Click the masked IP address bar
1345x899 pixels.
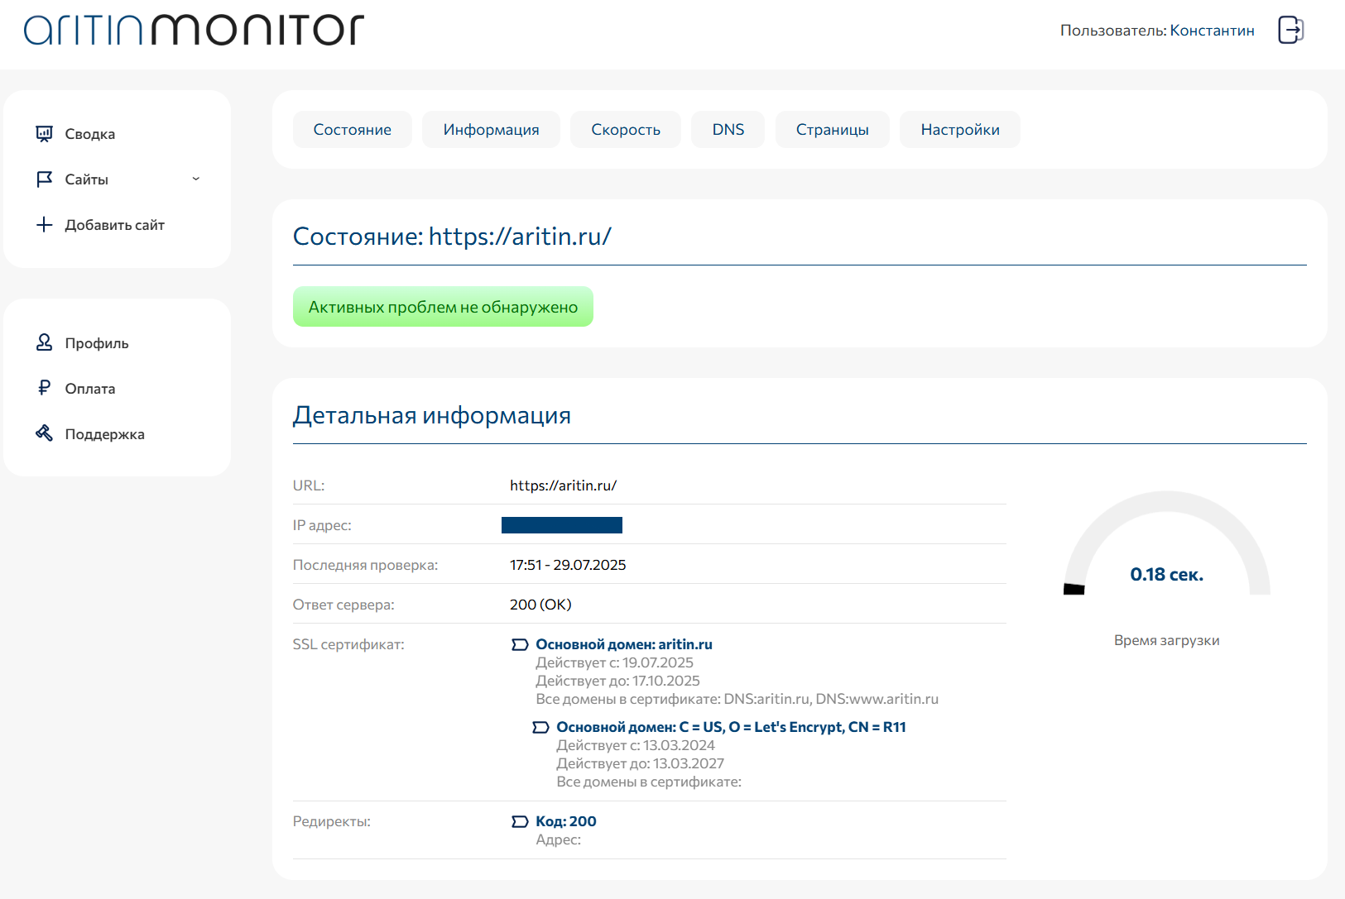[562, 525]
